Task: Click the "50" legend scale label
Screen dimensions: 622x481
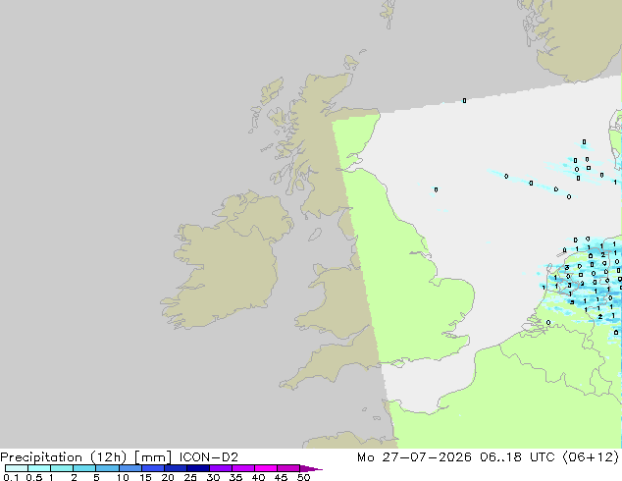Action: 303,477
